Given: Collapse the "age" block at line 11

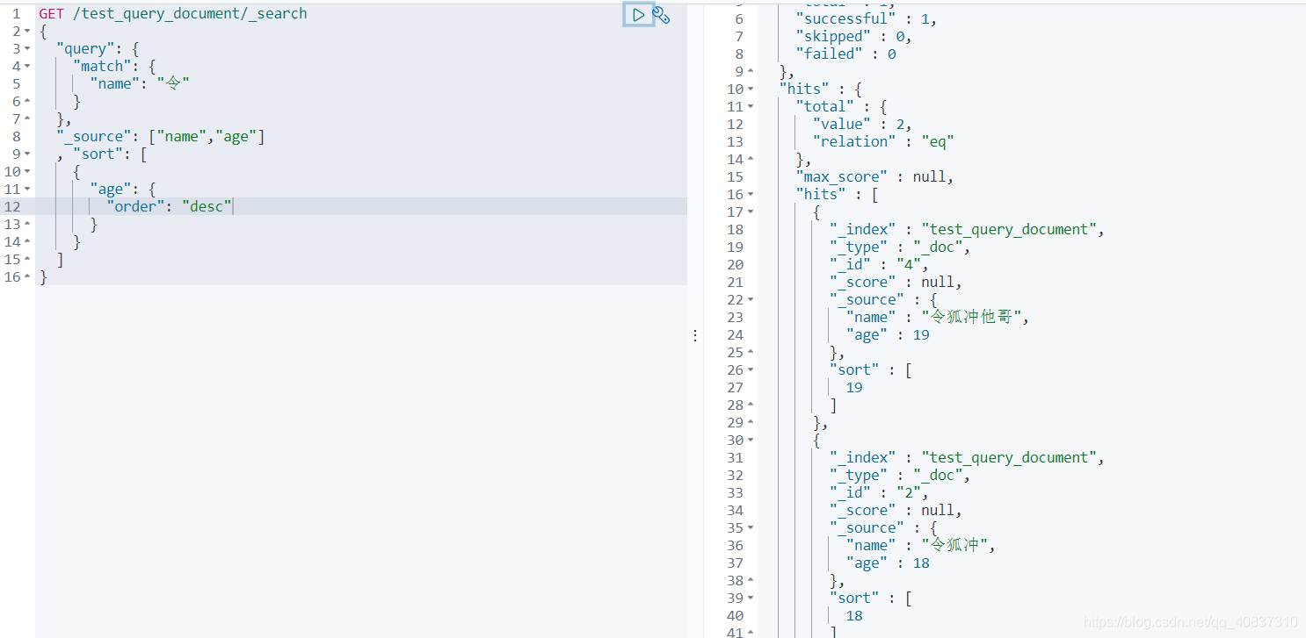Looking at the screenshot, I should (27, 190).
